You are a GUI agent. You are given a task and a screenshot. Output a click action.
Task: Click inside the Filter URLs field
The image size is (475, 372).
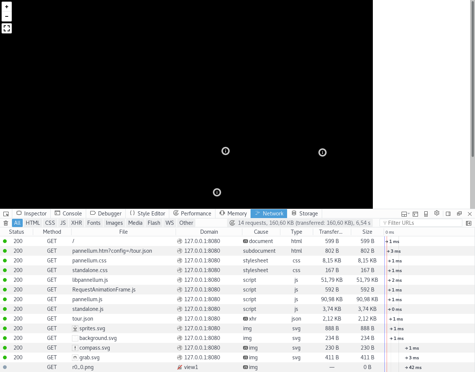pos(421,223)
